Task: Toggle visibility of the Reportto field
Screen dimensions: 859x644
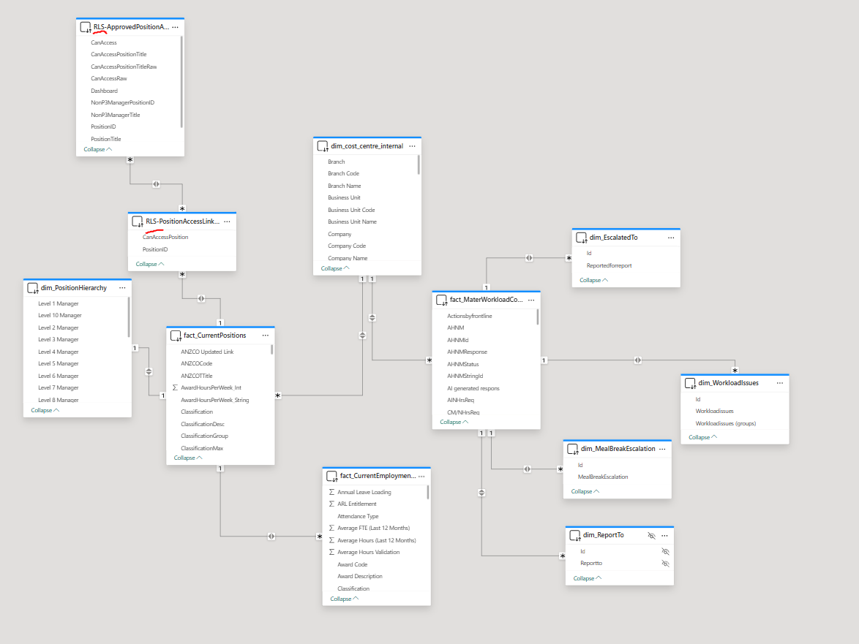Action: point(665,564)
